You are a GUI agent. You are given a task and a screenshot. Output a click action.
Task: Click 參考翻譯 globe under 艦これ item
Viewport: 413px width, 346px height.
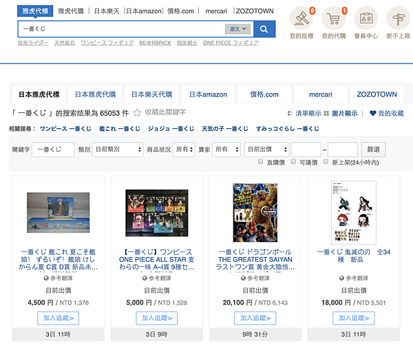46,278
